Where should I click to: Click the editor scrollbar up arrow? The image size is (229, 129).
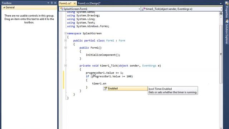click(221, 17)
